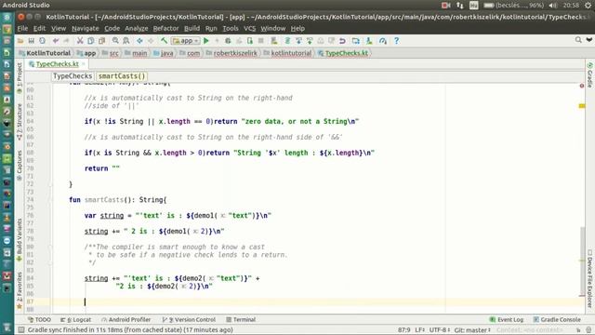Open the Build menu

click(192, 29)
